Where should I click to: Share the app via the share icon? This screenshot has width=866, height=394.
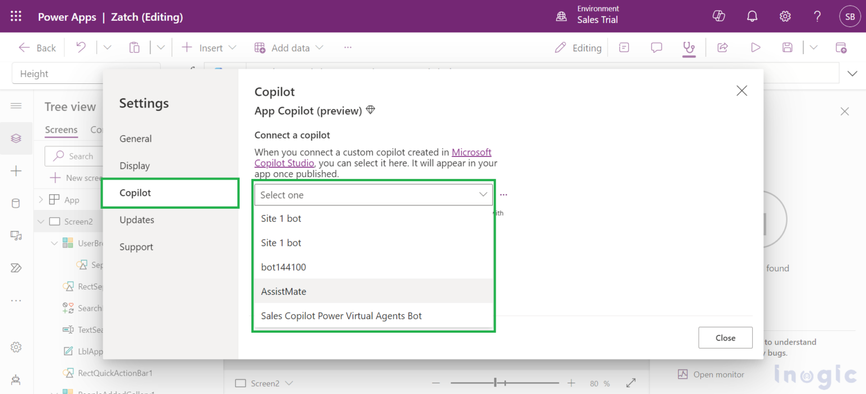click(x=723, y=47)
